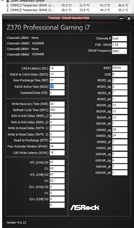Image resolution: width=134 pixels, height=228 pixels.
Task: Click the tRDWR_dr field
Action: point(120,117)
